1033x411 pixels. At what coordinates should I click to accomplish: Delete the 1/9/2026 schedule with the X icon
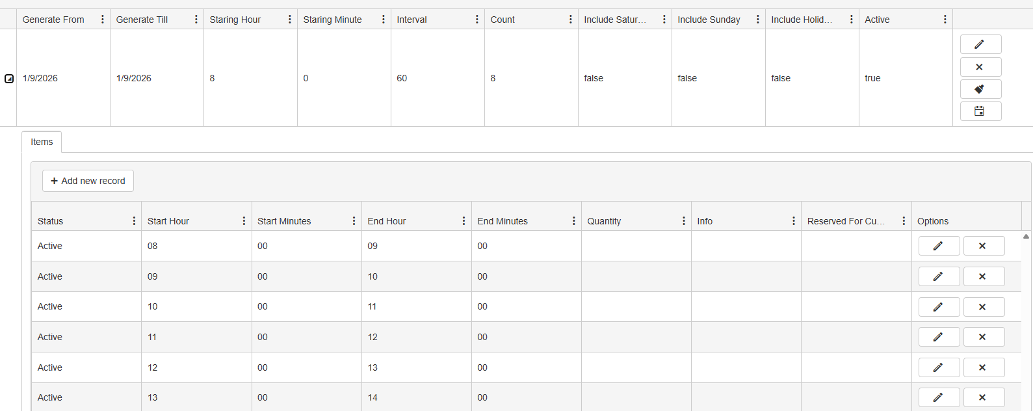[x=980, y=67]
